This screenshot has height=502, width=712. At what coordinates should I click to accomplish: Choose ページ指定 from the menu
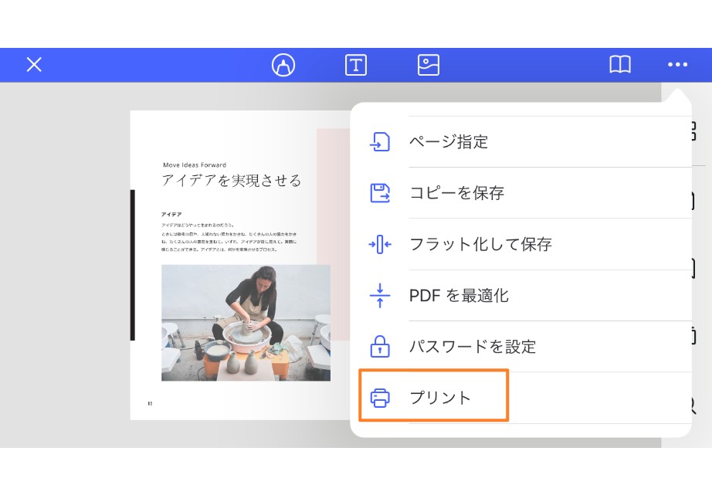click(x=521, y=142)
